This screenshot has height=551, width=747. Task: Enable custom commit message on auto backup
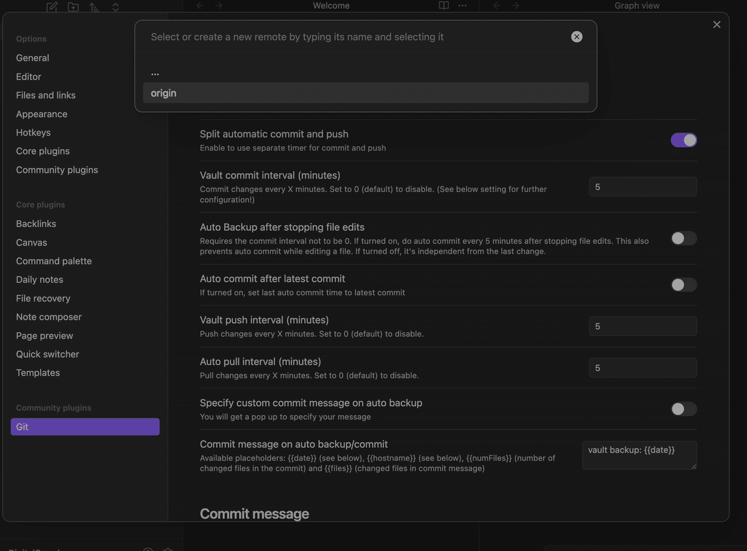pyautogui.click(x=684, y=409)
